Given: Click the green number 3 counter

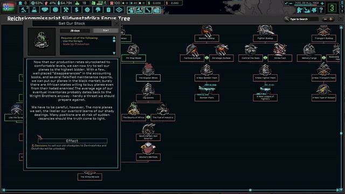Looking at the screenshot, I should 332,8.
